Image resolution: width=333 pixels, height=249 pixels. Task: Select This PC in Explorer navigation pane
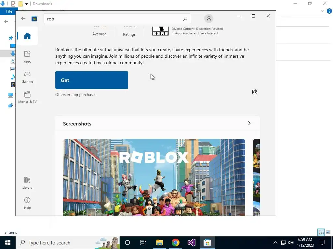pos(10,95)
